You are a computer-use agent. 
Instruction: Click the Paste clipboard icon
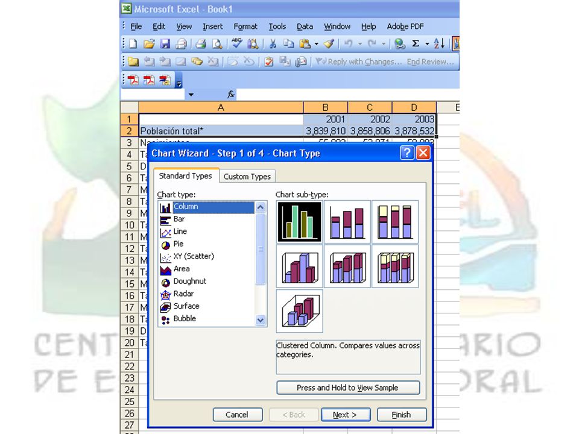coord(305,44)
